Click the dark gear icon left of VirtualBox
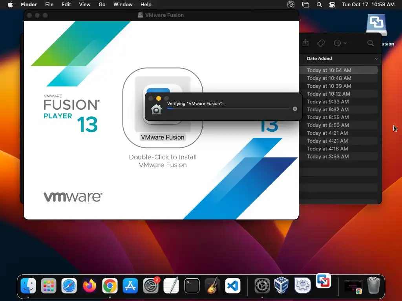The width and height of the screenshot is (402, 301). coord(262,285)
